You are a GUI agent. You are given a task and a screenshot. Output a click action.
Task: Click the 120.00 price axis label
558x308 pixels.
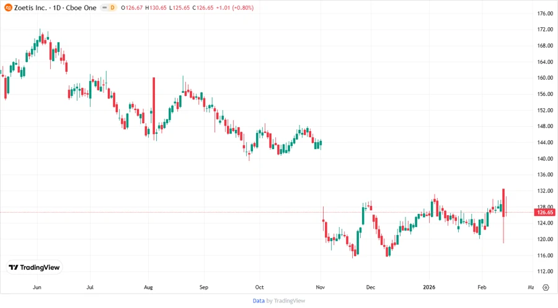pos(545,239)
